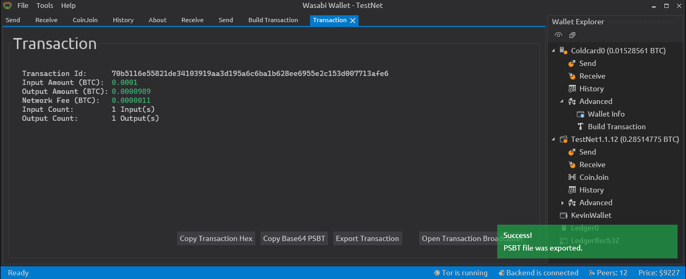
Task: Click the TestNet1.1.12 wallet icon
Action: tap(564, 139)
